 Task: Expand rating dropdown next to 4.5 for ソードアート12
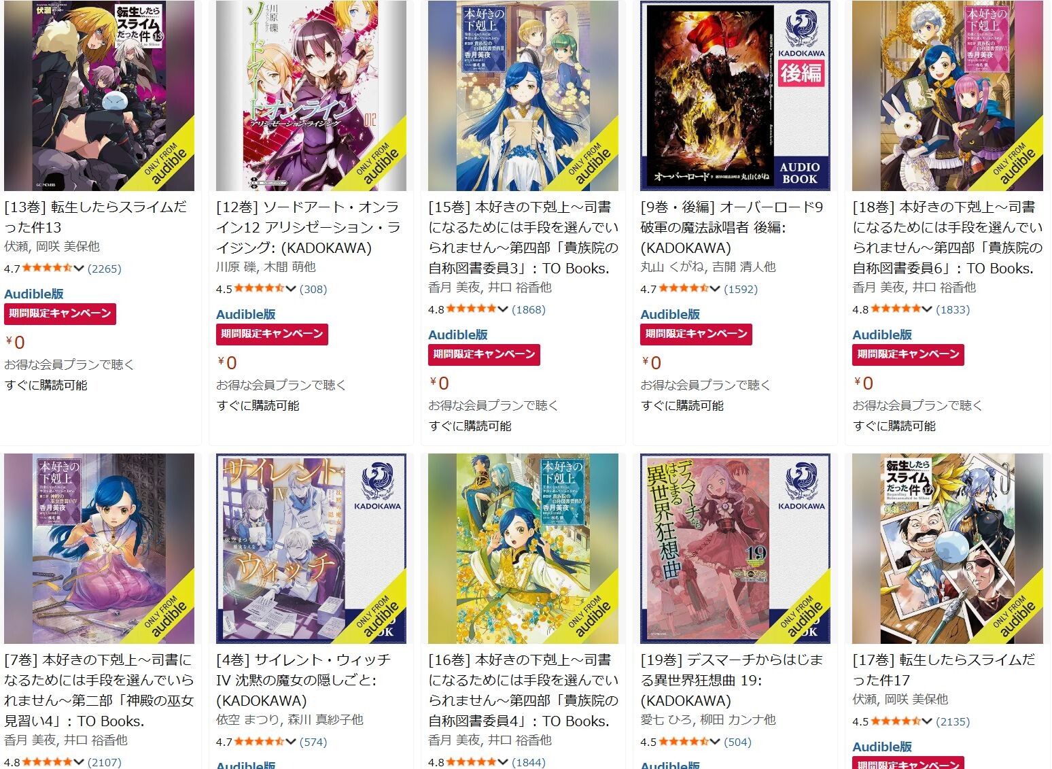(291, 289)
